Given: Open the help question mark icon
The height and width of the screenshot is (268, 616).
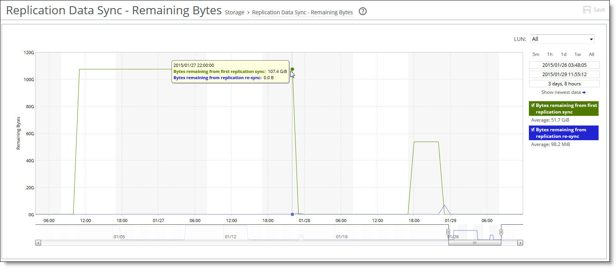Looking at the screenshot, I should point(363,12).
